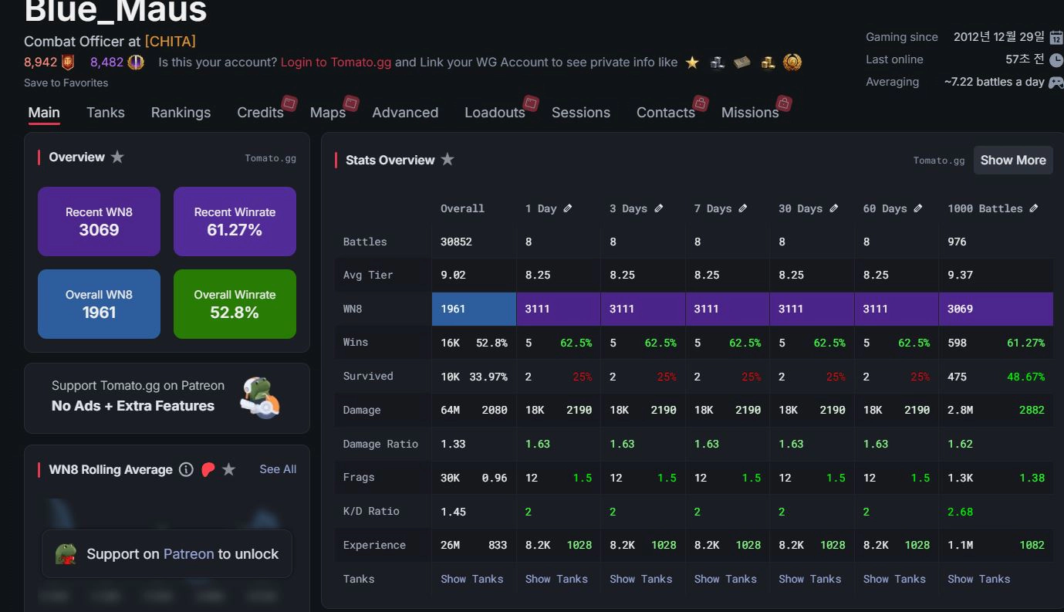Image resolution: width=1064 pixels, height=612 pixels.
Task: Click the Show More button
Action: pos(1013,160)
